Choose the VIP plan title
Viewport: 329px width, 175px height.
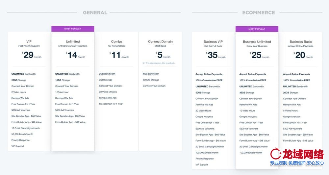pos(29,41)
